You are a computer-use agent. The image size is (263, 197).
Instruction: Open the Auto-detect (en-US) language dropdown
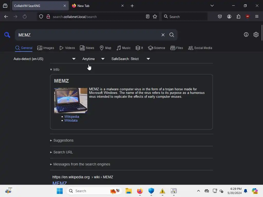(x=44, y=59)
